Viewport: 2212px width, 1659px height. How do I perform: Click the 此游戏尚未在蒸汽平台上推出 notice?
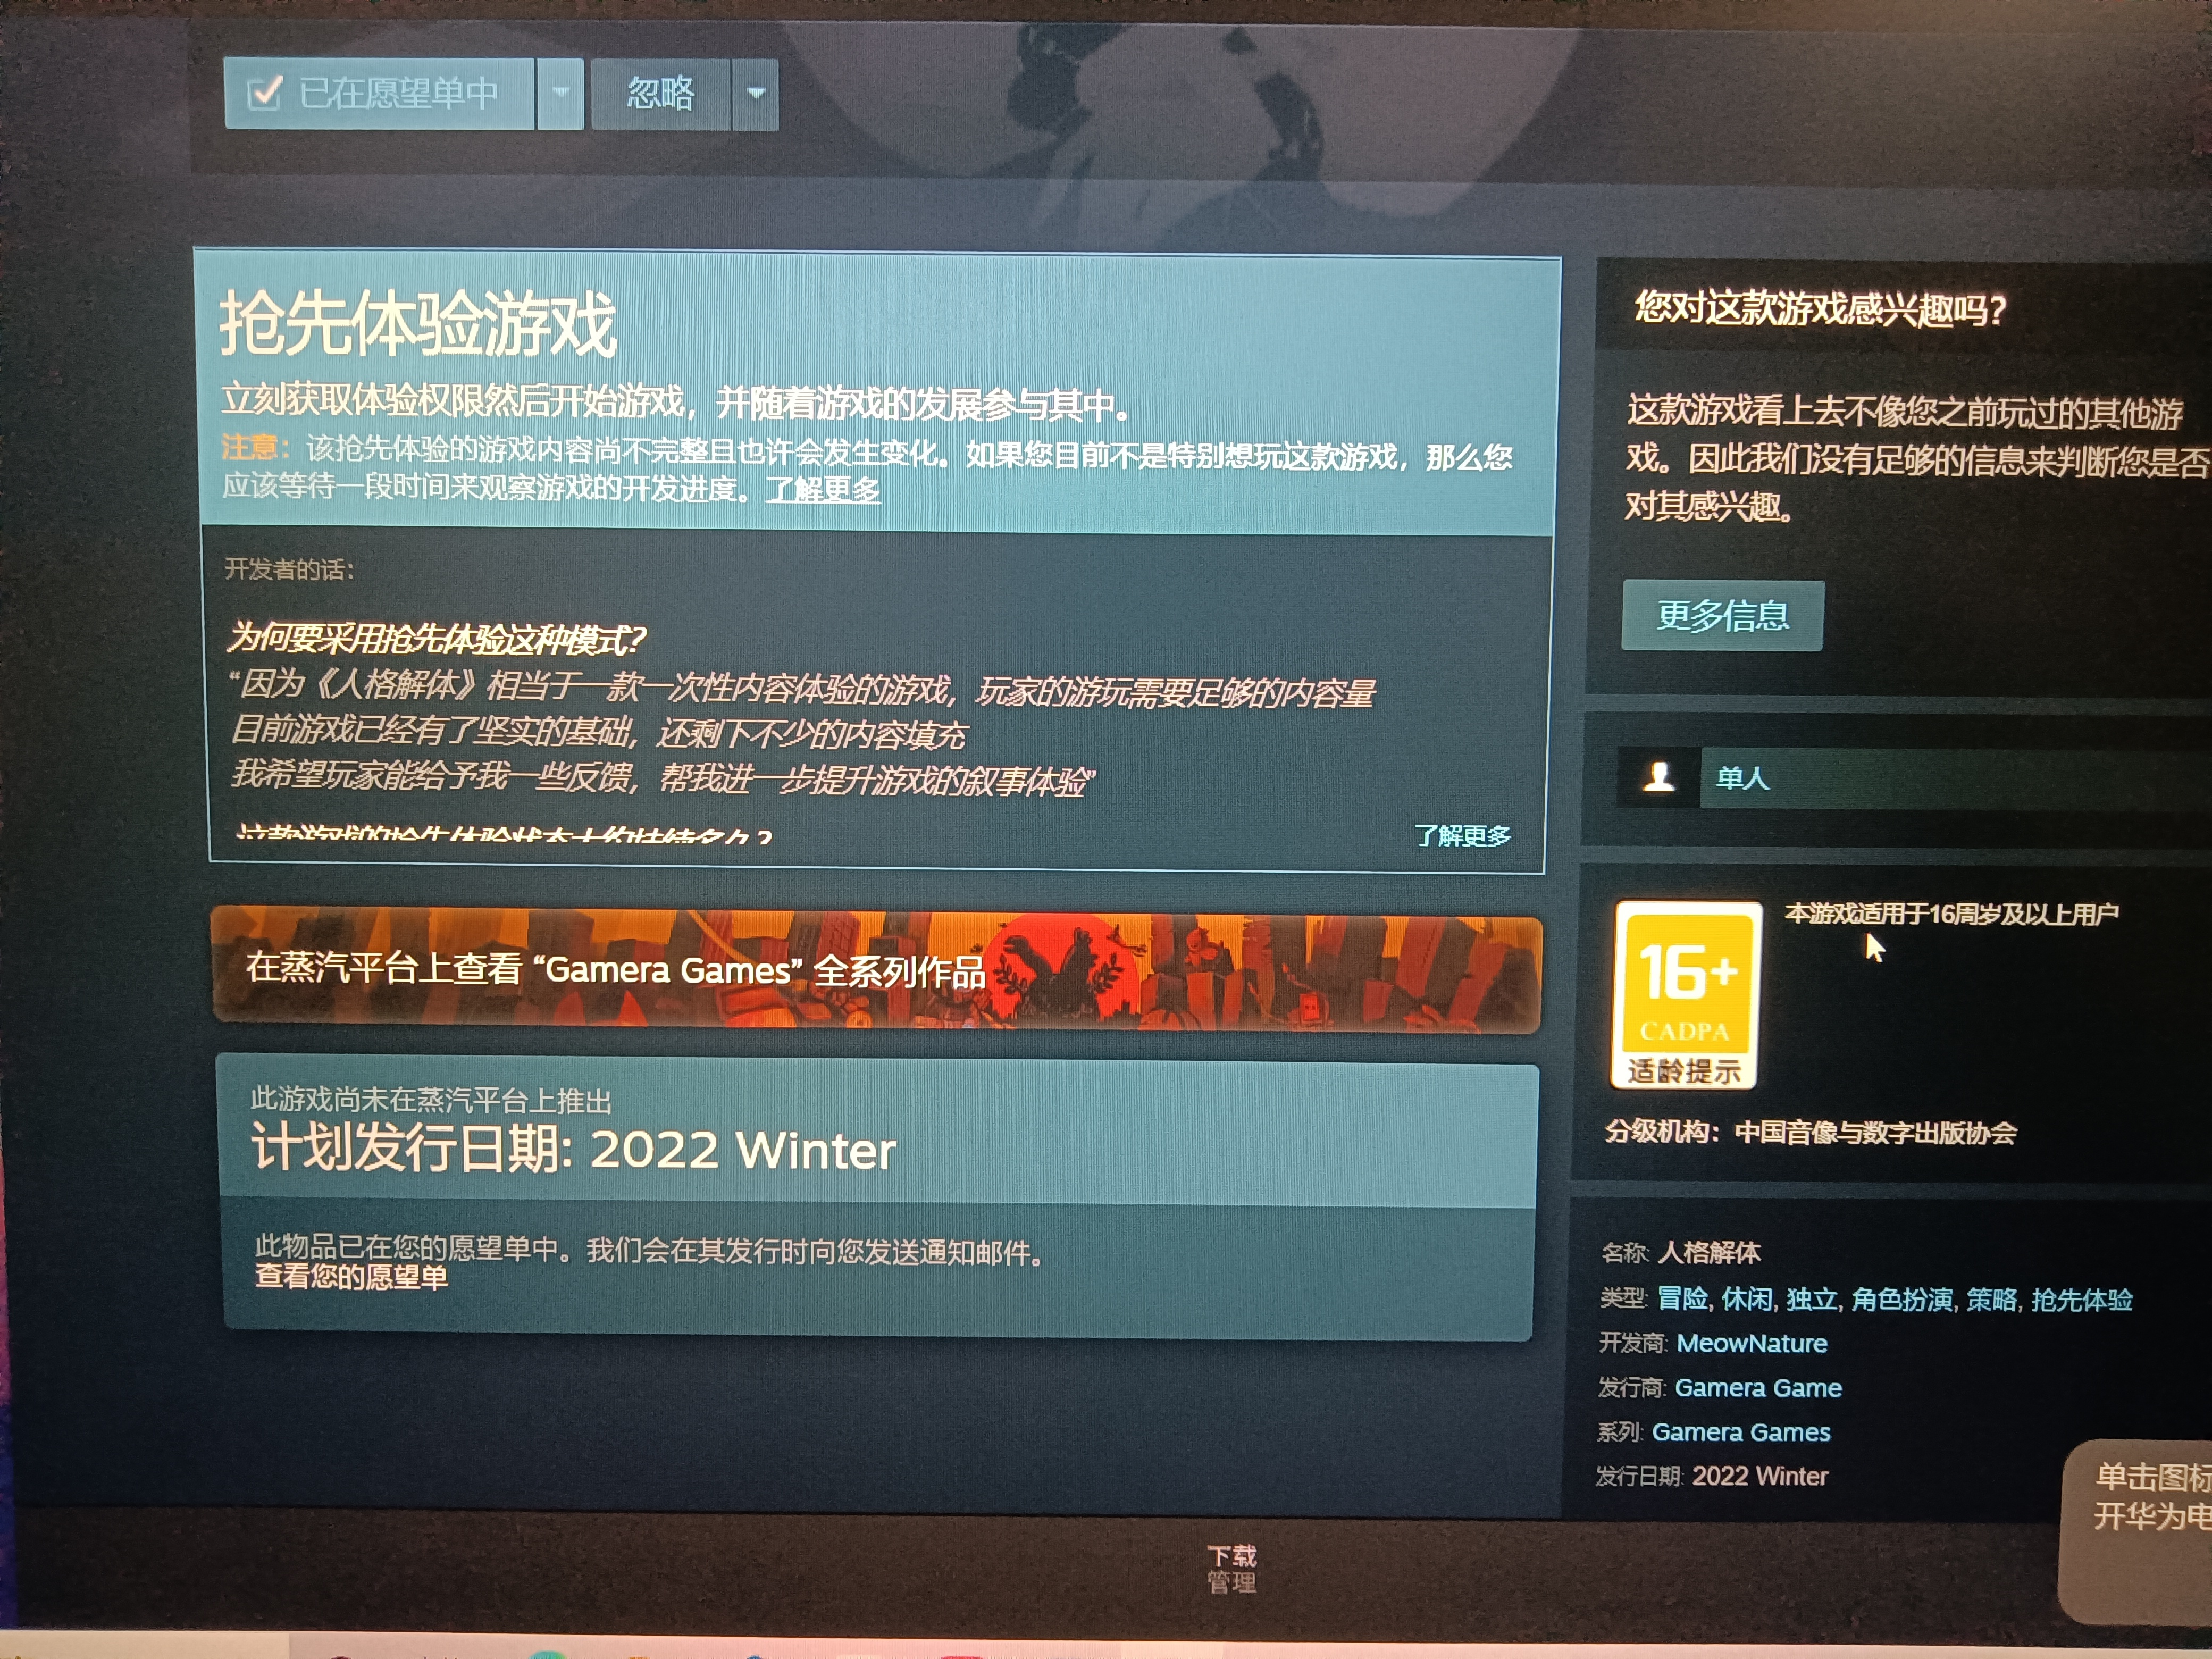point(431,1100)
